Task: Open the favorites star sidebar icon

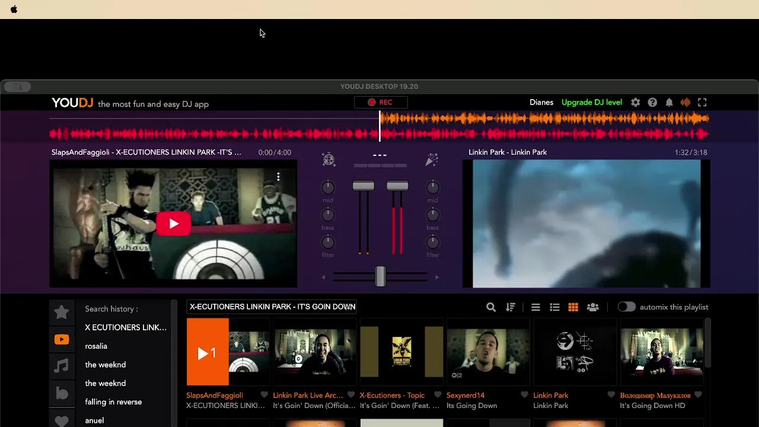Action: coord(62,312)
